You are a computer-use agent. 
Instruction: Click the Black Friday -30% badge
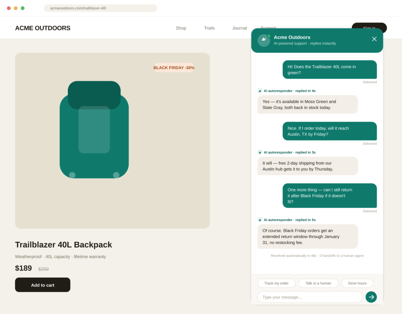coord(174,68)
